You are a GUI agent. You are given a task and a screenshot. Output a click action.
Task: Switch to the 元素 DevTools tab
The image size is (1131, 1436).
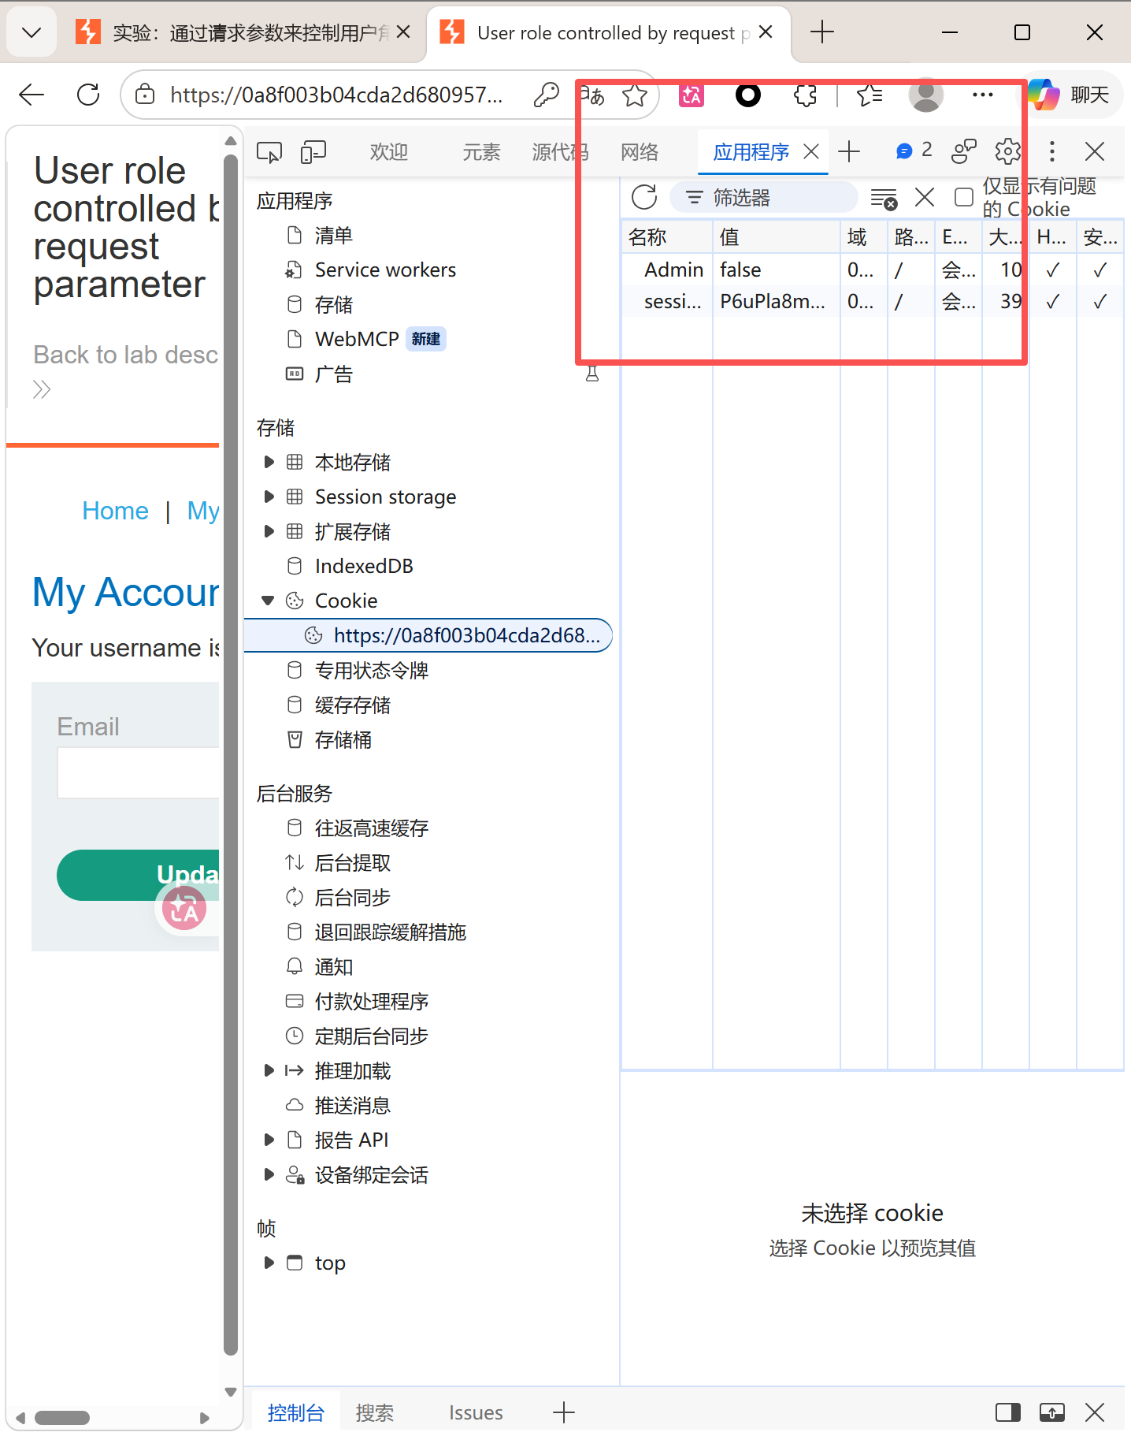(x=481, y=152)
